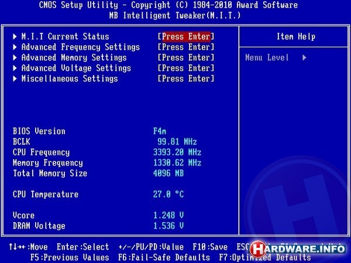Click the Vcore label
Image resolution: width=351 pixels, height=263 pixels.
point(24,215)
